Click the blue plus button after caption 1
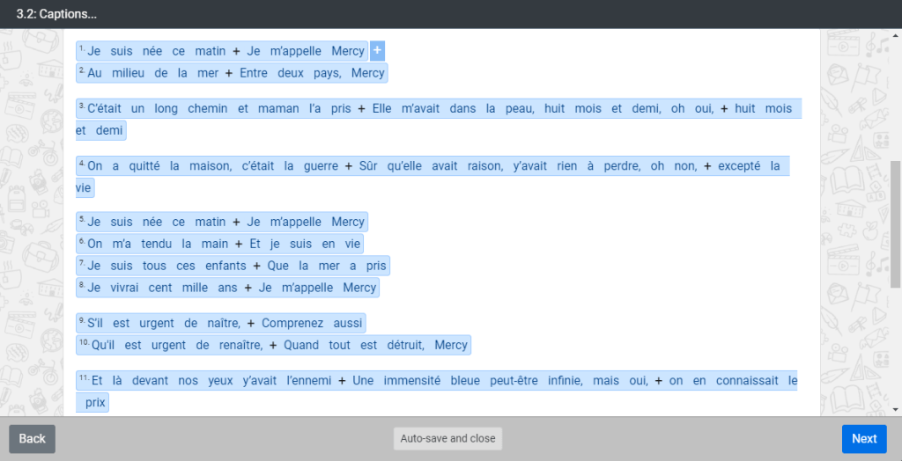This screenshot has height=461, width=902. coord(377,51)
